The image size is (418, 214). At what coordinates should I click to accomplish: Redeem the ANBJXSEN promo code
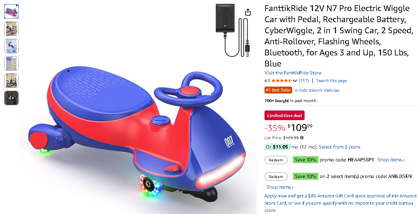coord(276,177)
